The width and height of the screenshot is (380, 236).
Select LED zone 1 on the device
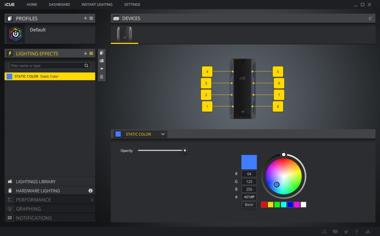coord(207,107)
